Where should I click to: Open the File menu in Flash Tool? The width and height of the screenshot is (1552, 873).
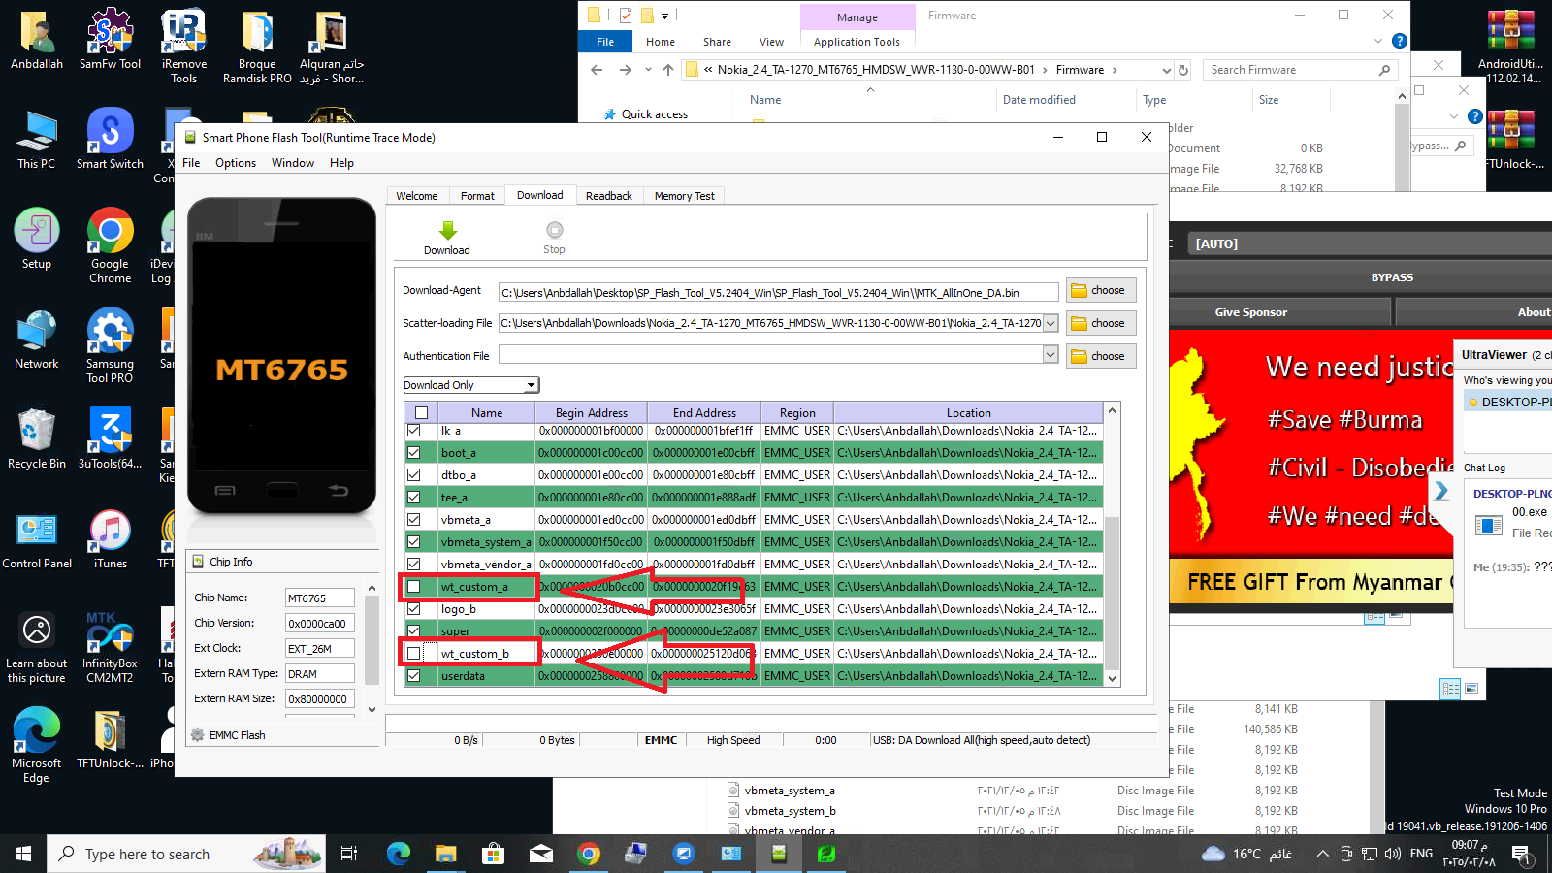click(191, 163)
